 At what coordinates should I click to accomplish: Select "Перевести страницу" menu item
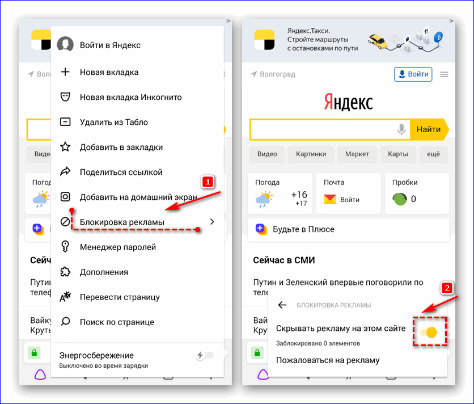(x=120, y=297)
